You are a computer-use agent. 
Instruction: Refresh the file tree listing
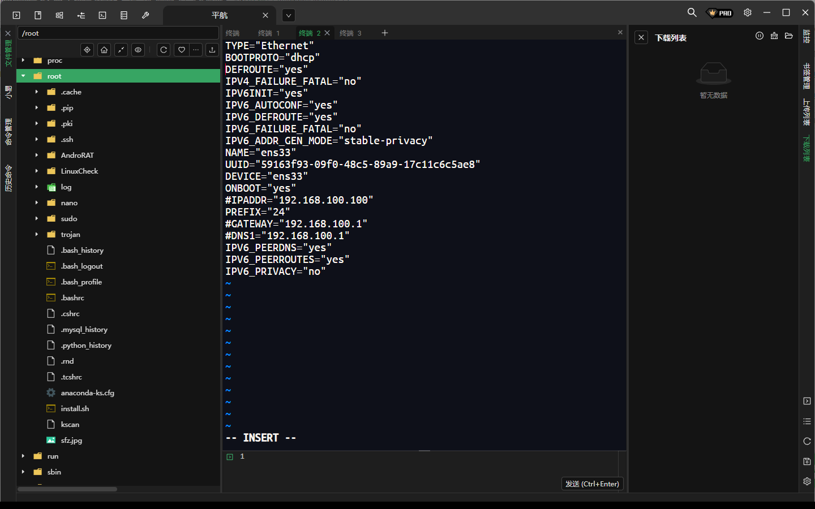[x=164, y=50]
